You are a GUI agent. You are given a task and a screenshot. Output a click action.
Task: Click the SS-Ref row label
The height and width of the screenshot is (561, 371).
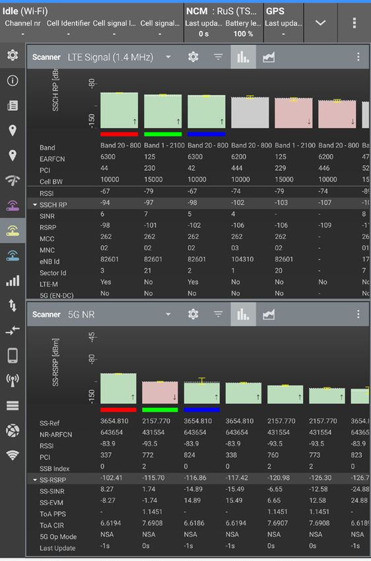50,423
